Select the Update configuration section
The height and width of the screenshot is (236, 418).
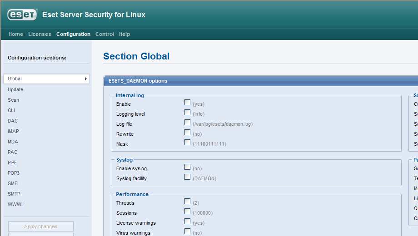(x=15, y=89)
